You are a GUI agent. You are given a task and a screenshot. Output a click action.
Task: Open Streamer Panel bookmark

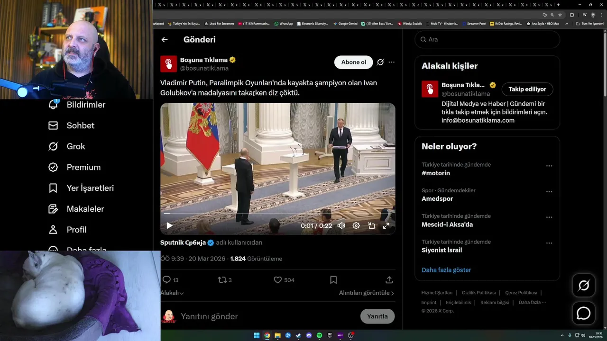474,23
